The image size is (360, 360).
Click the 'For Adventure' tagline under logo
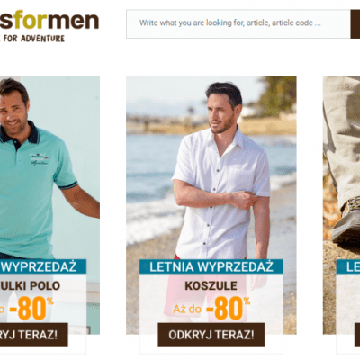tap(32, 39)
